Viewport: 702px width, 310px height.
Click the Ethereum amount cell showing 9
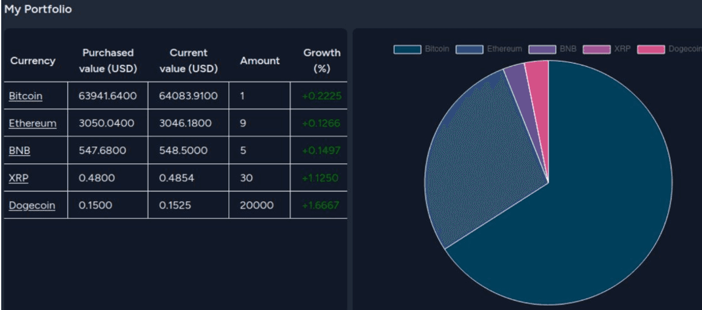click(243, 123)
